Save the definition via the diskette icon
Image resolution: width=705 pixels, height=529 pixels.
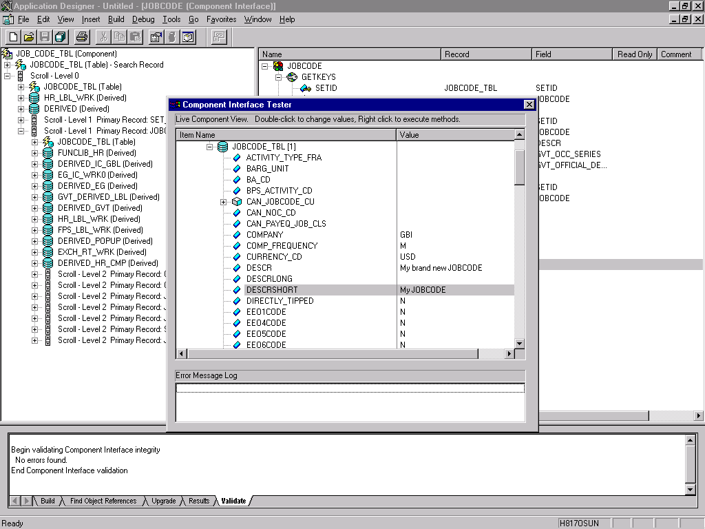[44, 37]
